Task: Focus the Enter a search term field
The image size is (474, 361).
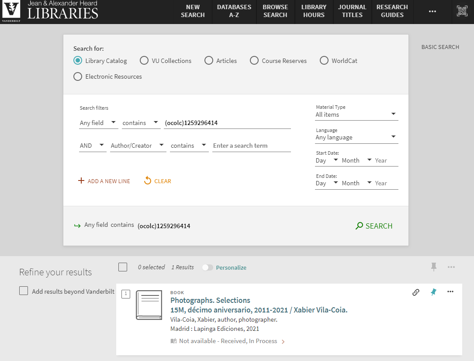Action: click(252, 146)
